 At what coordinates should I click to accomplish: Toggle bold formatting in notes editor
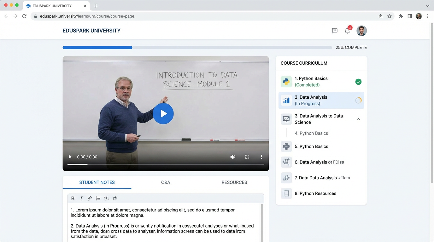pyautogui.click(x=73, y=199)
